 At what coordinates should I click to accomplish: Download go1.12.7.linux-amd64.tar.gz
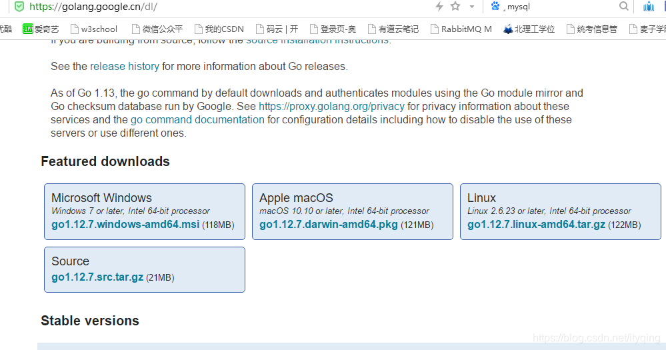click(x=536, y=224)
